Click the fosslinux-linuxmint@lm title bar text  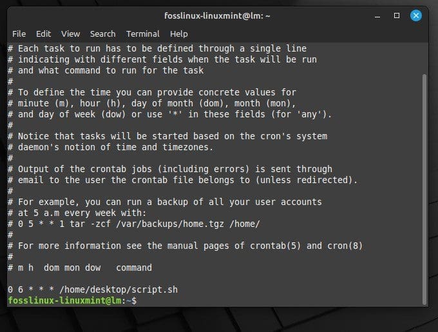click(217, 15)
